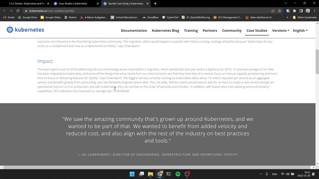This screenshot has width=319, height=179.
Task: Expand the English language dropdown
Action: [x=300, y=31]
